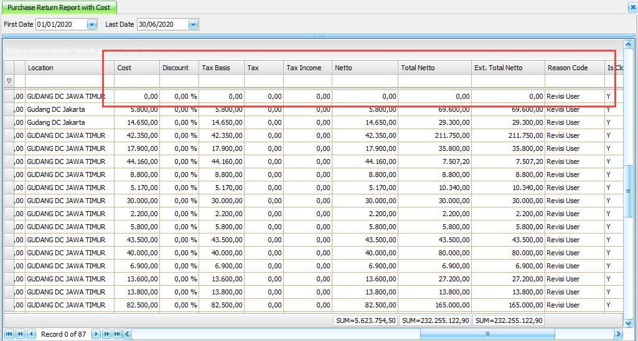Sort by Tax Basis column header

222,68
